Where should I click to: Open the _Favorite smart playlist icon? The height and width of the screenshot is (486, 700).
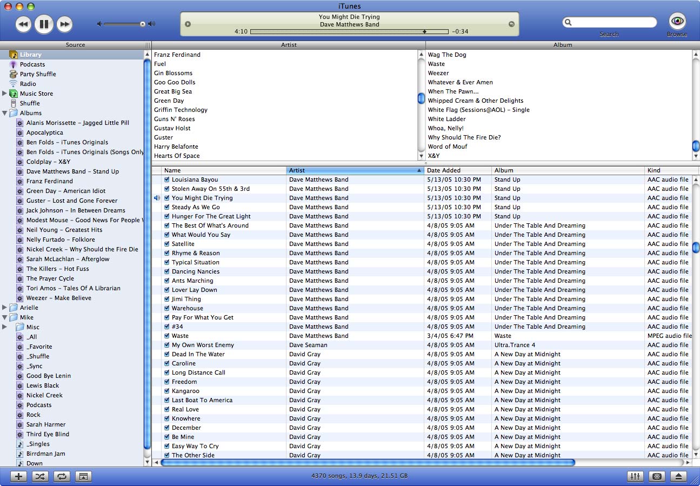click(x=20, y=347)
